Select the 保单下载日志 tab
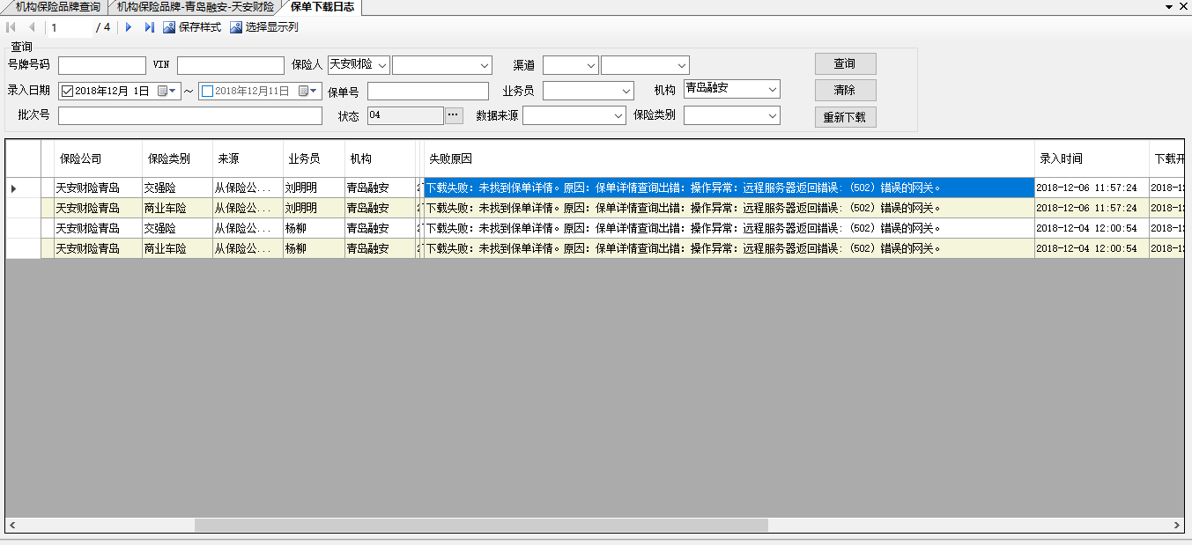 pos(322,7)
